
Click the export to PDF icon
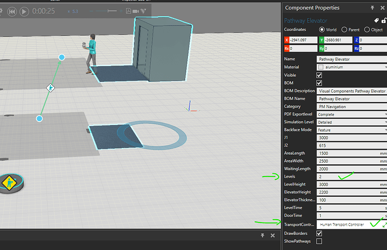pyautogui.click(x=128, y=11)
